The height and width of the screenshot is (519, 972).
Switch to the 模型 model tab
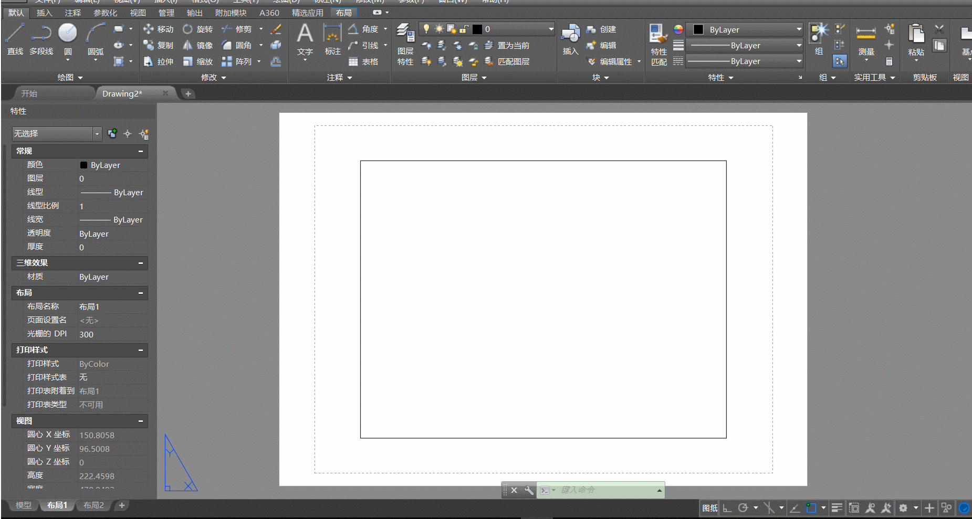click(24, 505)
